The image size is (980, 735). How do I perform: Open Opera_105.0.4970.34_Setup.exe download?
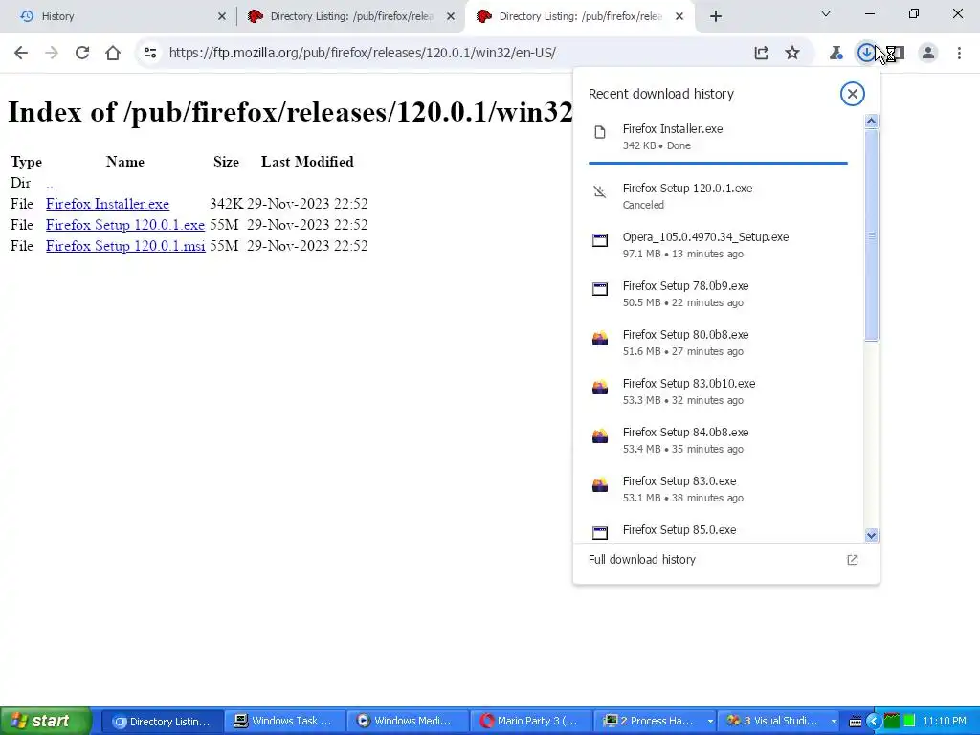718,244
